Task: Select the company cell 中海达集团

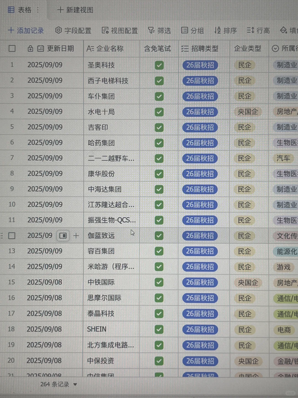Action: point(111,189)
